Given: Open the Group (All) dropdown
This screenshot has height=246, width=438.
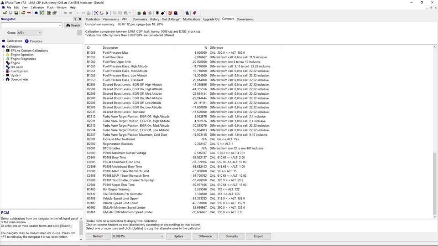Looking at the screenshot, I should pyautogui.click(x=30, y=33).
